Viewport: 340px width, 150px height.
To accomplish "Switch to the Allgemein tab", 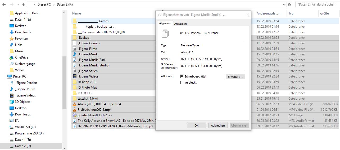I will 165,23.
